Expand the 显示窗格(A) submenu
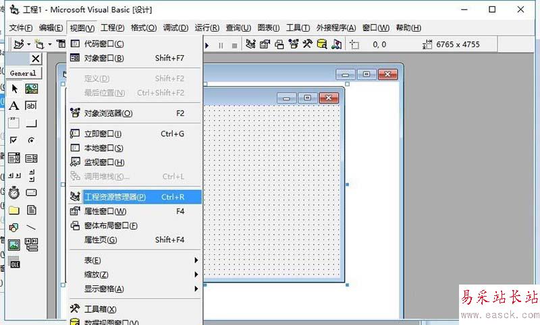This screenshot has width=540, height=325. coord(135,289)
